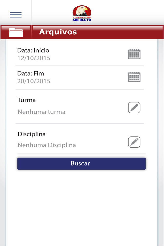
Task: Tap the pencil edit icon for Disciplina
Action: click(134, 142)
